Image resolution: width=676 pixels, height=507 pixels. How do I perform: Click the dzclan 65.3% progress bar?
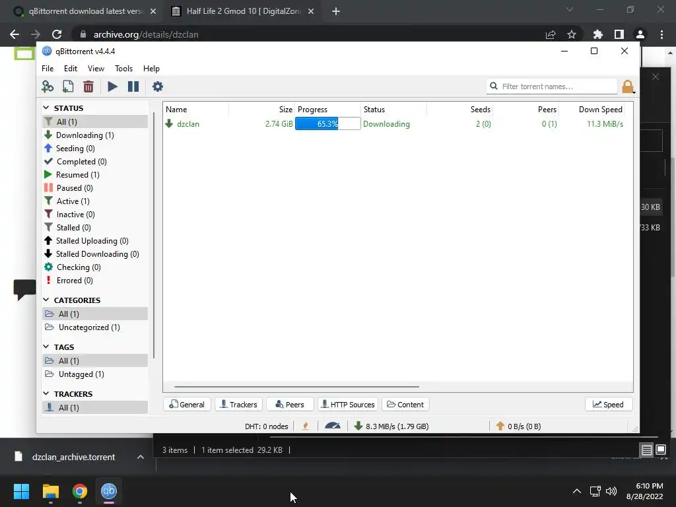(x=327, y=123)
